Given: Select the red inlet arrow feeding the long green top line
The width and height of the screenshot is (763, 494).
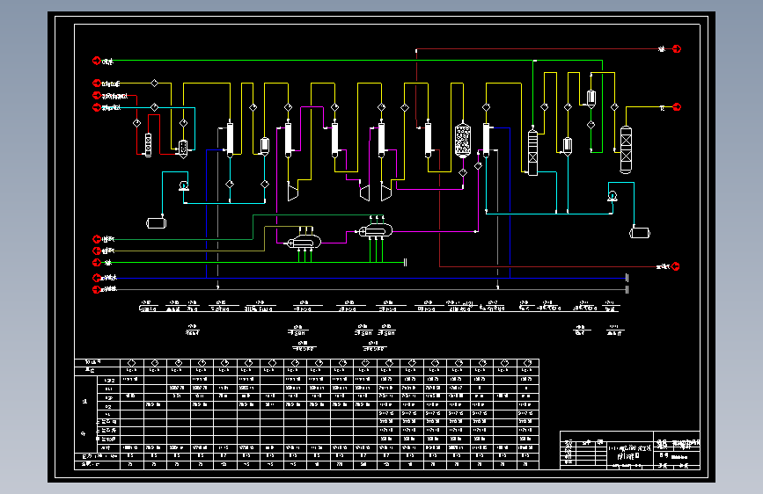Looking at the screenshot, I should pos(96,61).
